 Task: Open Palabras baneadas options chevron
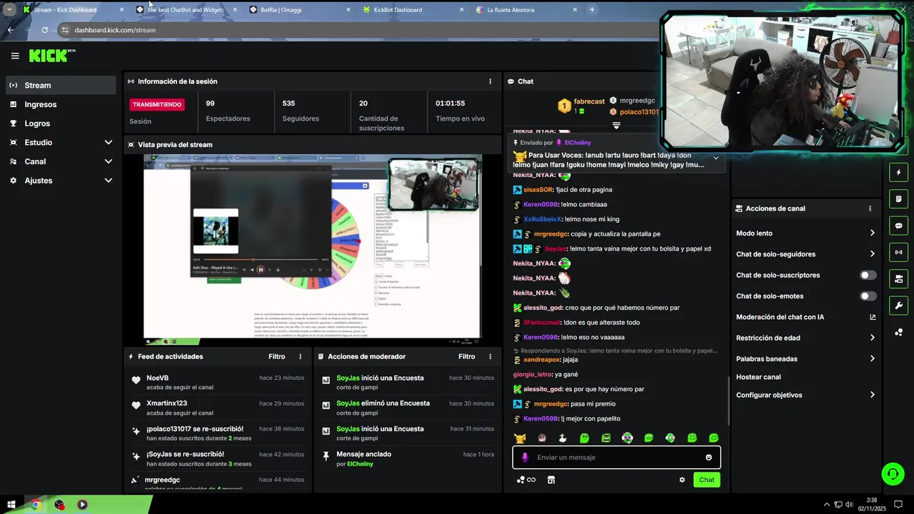coord(873,358)
